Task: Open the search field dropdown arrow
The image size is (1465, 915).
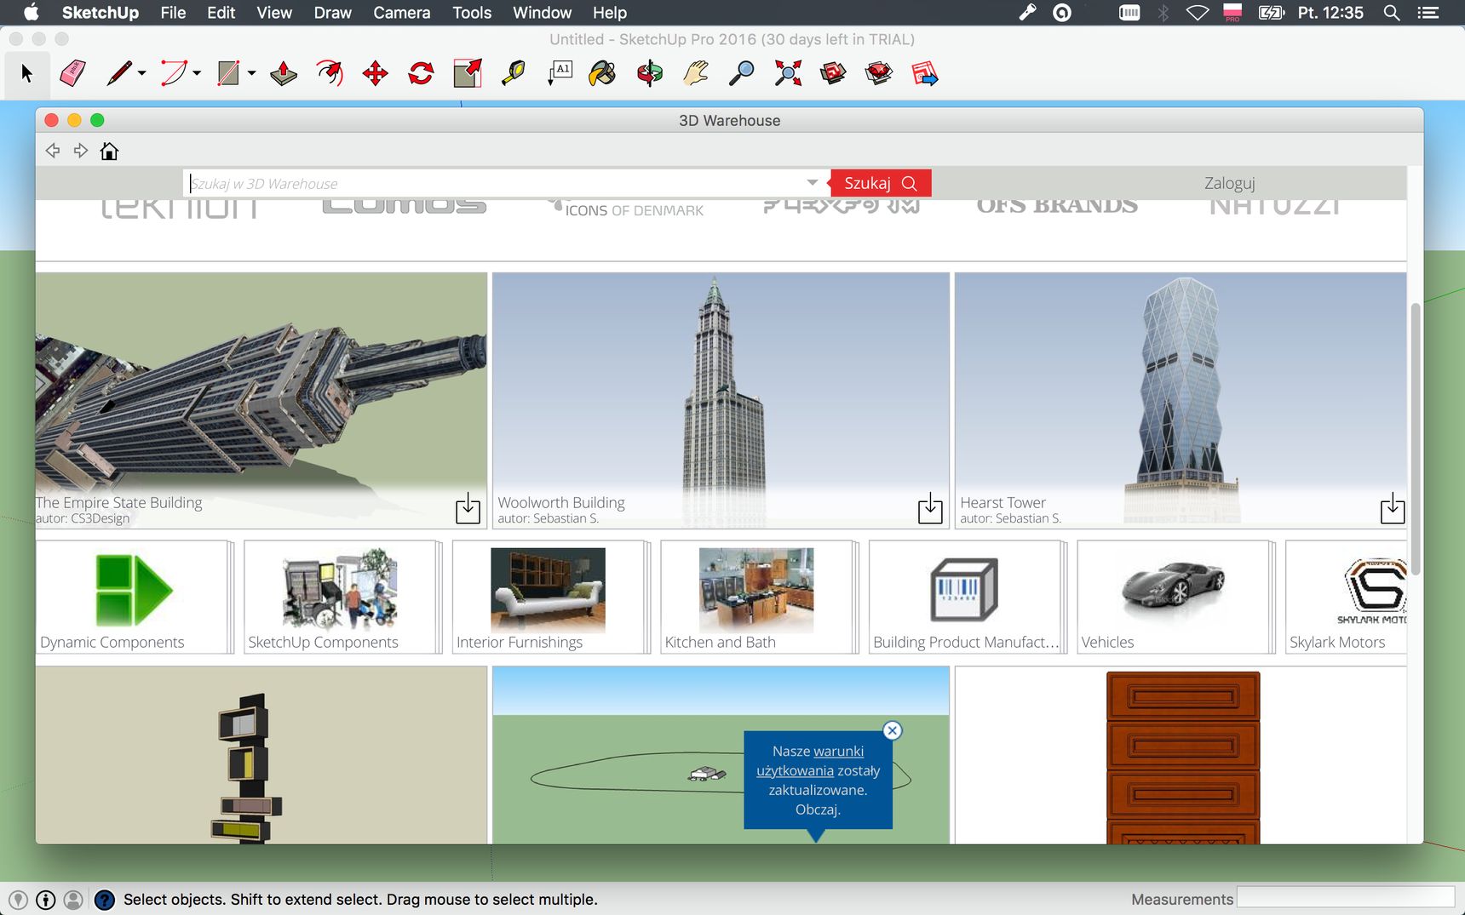Action: [812, 183]
